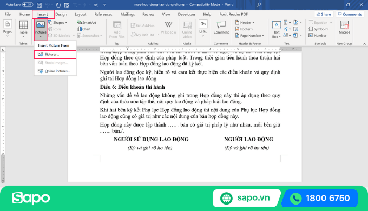
Task: Switch to the Home tab
Action: (24, 14)
